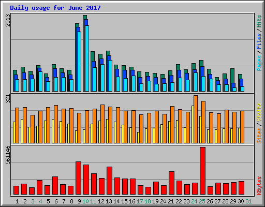This screenshot has width=265, height=207.
Task: Select the tallest red KBytes bar on day 25
Action: (202, 171)
